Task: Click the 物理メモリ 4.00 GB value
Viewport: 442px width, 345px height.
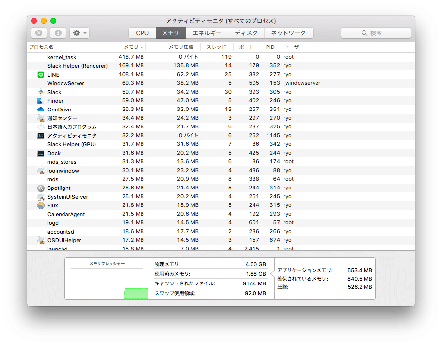Action: 255,265
